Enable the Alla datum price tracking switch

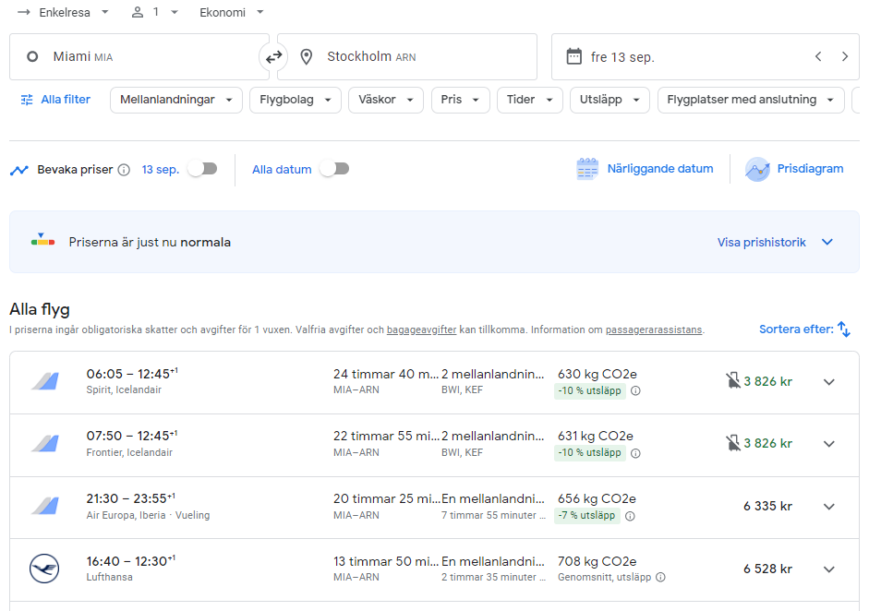pyautogui.click(x=334, y=169)
